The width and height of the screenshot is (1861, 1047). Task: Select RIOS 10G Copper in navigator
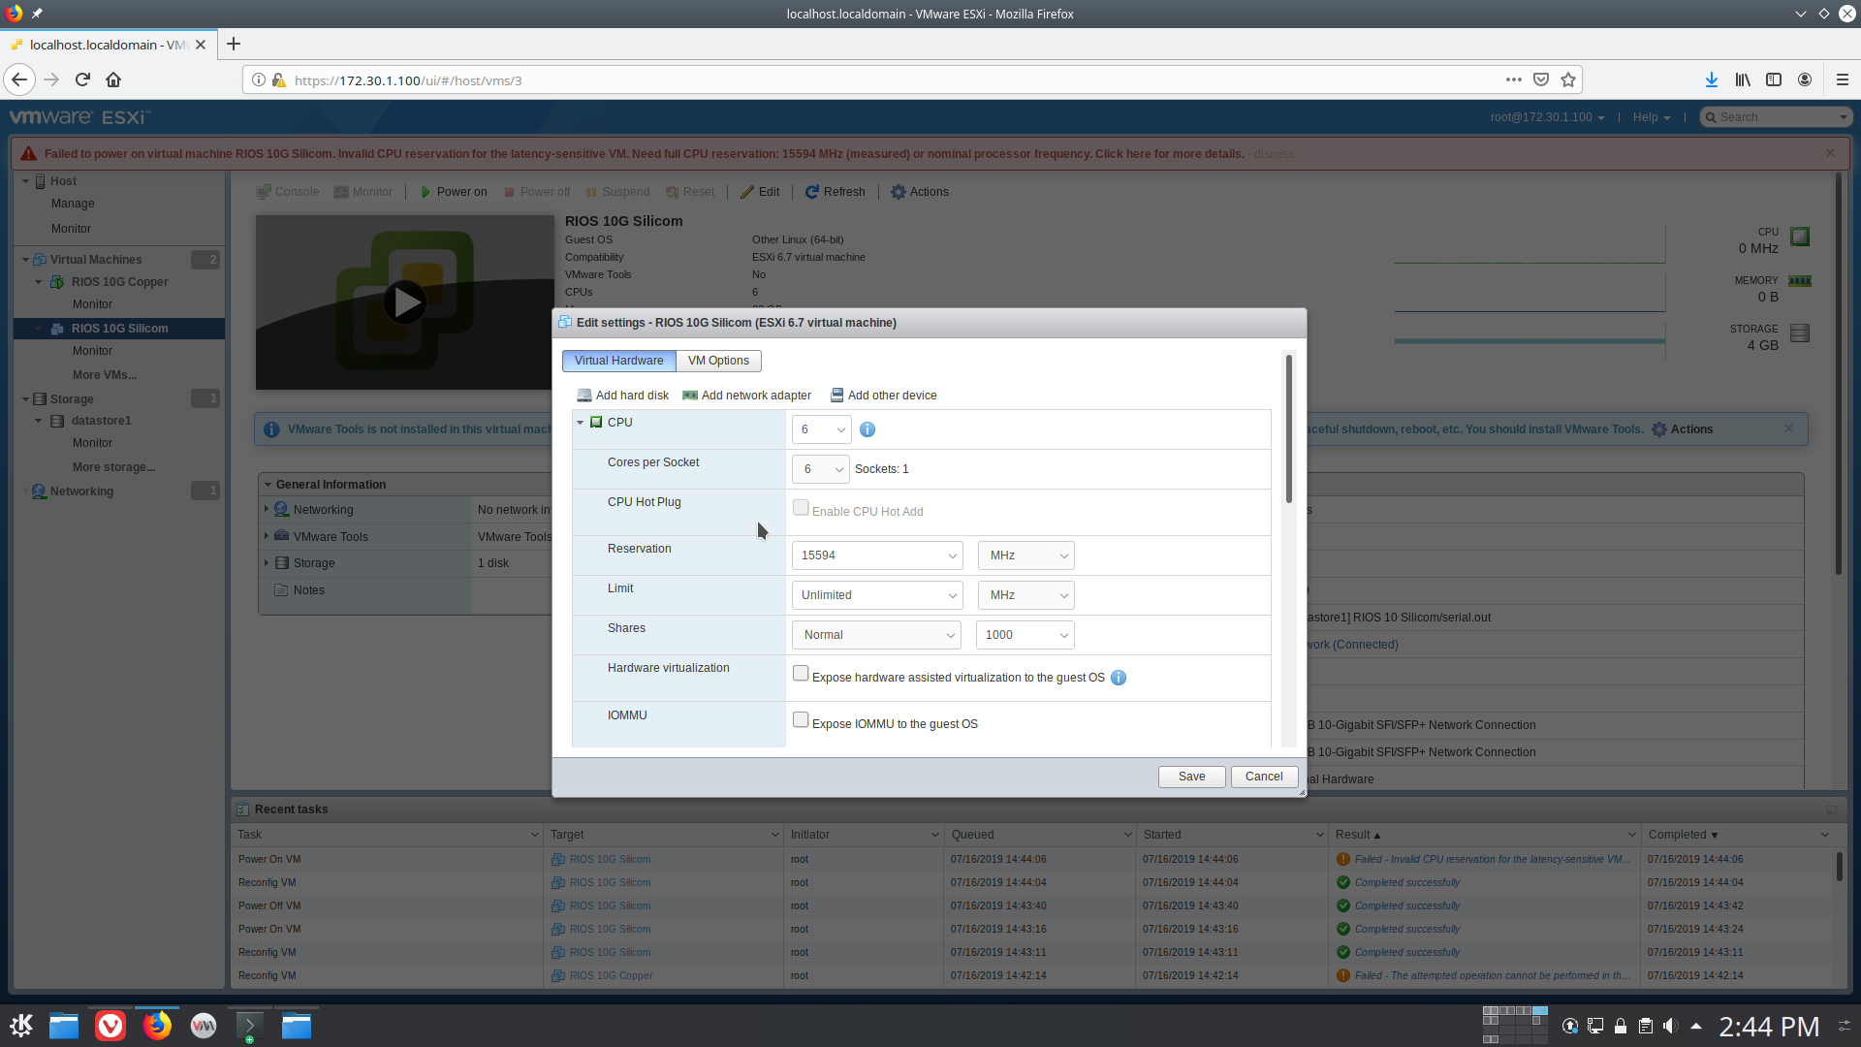pyautogui.click(x=119, y=282)
